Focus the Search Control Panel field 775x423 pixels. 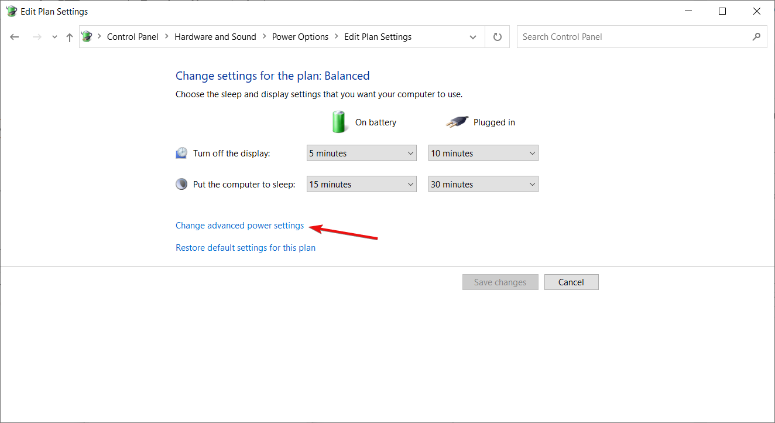(x=632, y=37)
